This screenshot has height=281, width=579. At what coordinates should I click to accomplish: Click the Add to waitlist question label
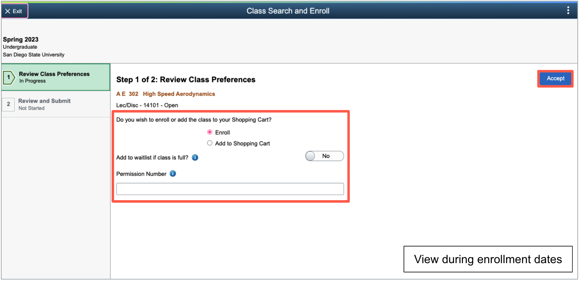coord(152,158)
